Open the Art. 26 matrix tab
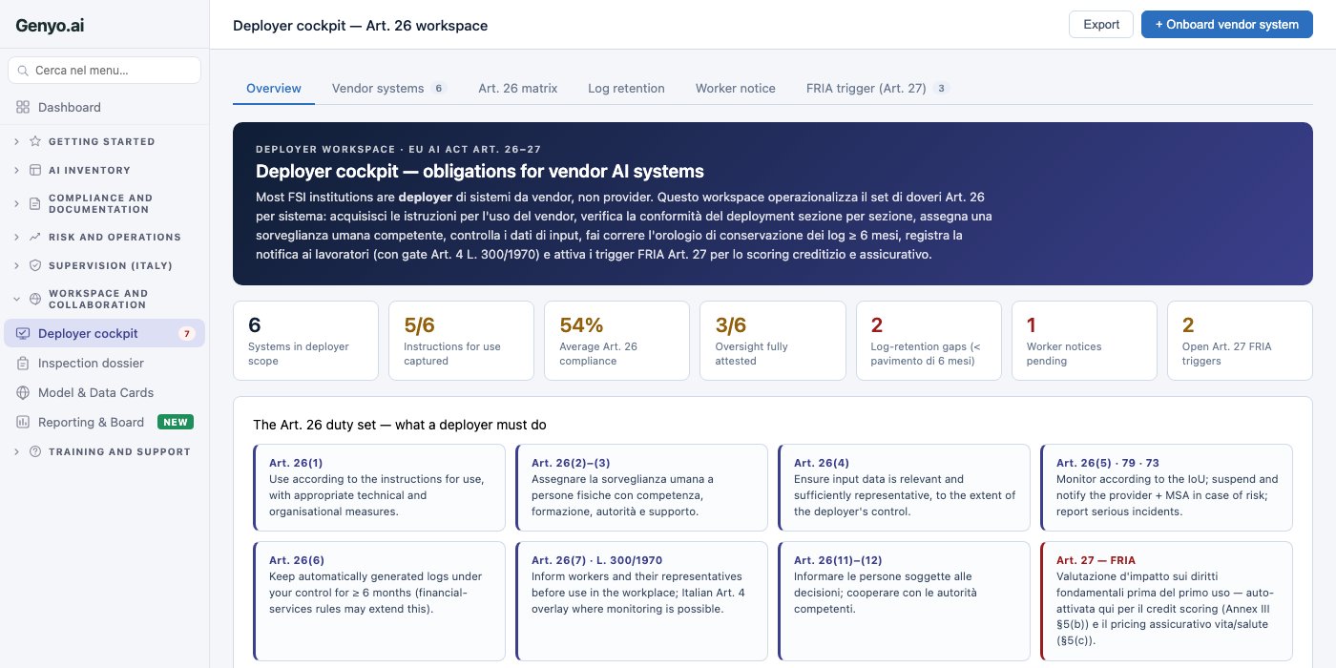The width and height of the screenshot is (1336, 668). pyautogui.click(x=518, y=88)
